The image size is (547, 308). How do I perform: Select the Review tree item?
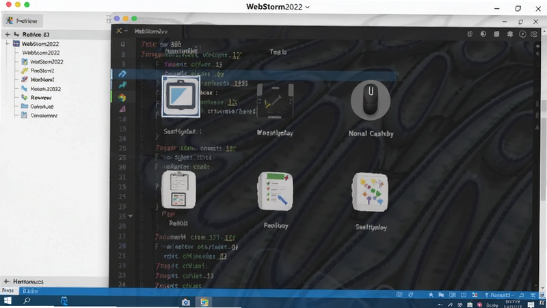36,98
